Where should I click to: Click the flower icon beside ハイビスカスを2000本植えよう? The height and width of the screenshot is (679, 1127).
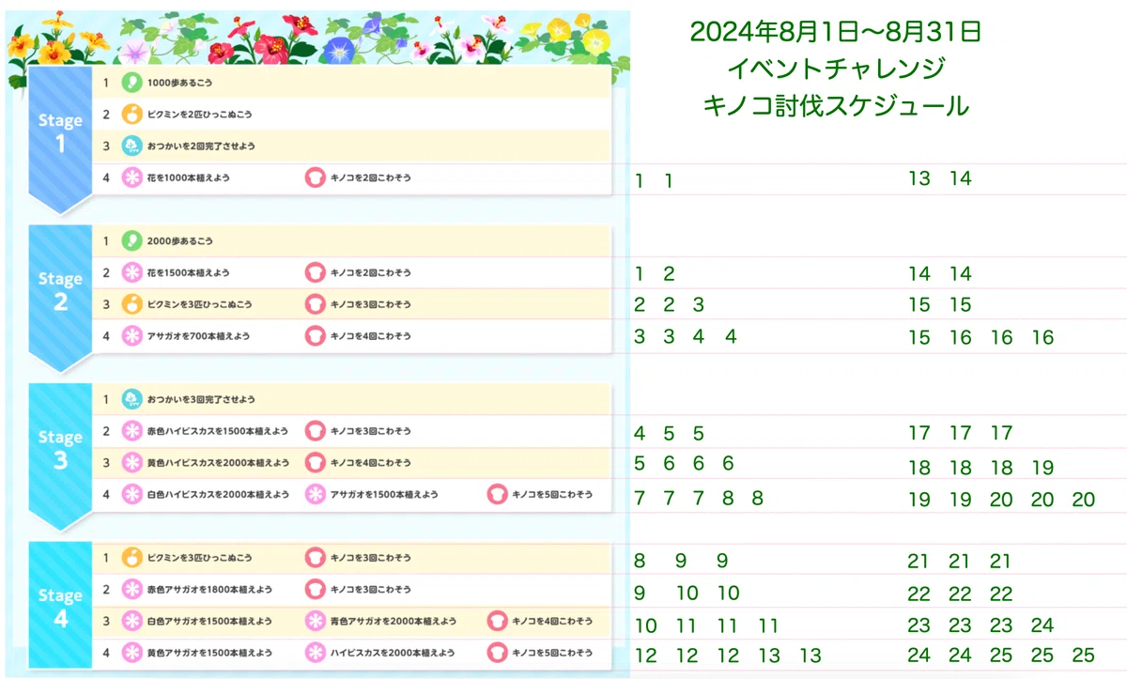click(x=315, y=653)
